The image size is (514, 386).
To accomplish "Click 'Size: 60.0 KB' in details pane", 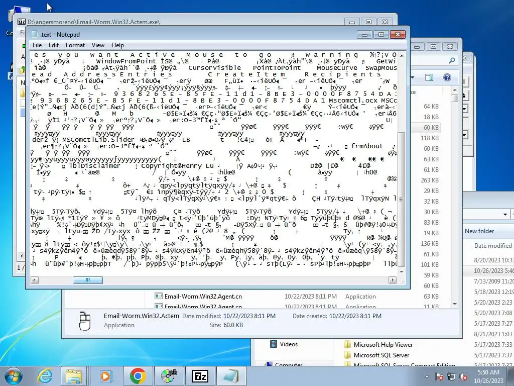I will point(226,325).
